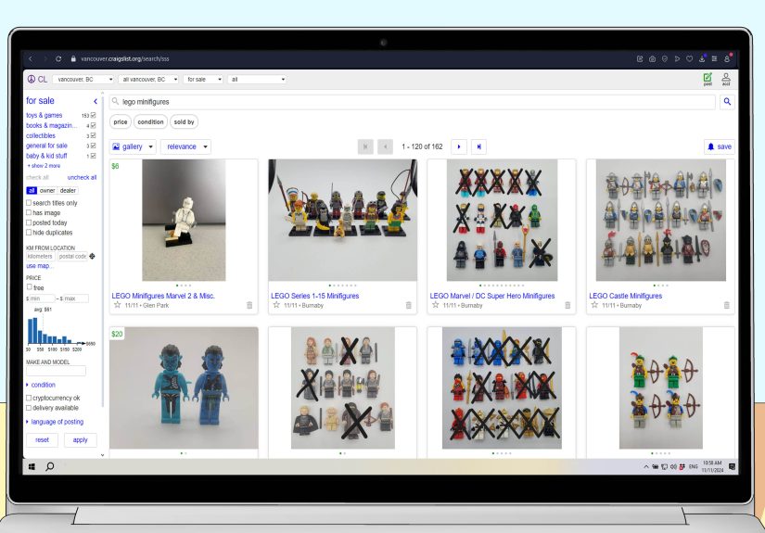The image size is (765, 533).
Task: Click the browser profile icon
Action: coord(727,58)
